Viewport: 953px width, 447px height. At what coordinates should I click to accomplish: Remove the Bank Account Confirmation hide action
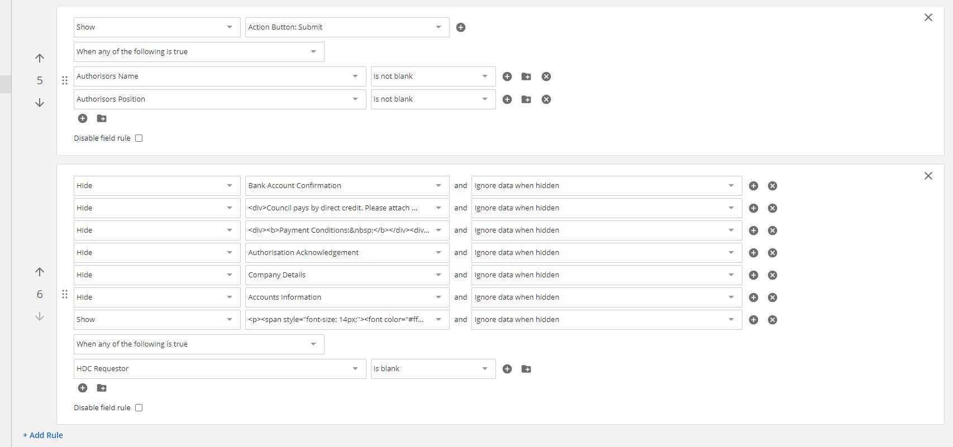[x=772, y=186]
